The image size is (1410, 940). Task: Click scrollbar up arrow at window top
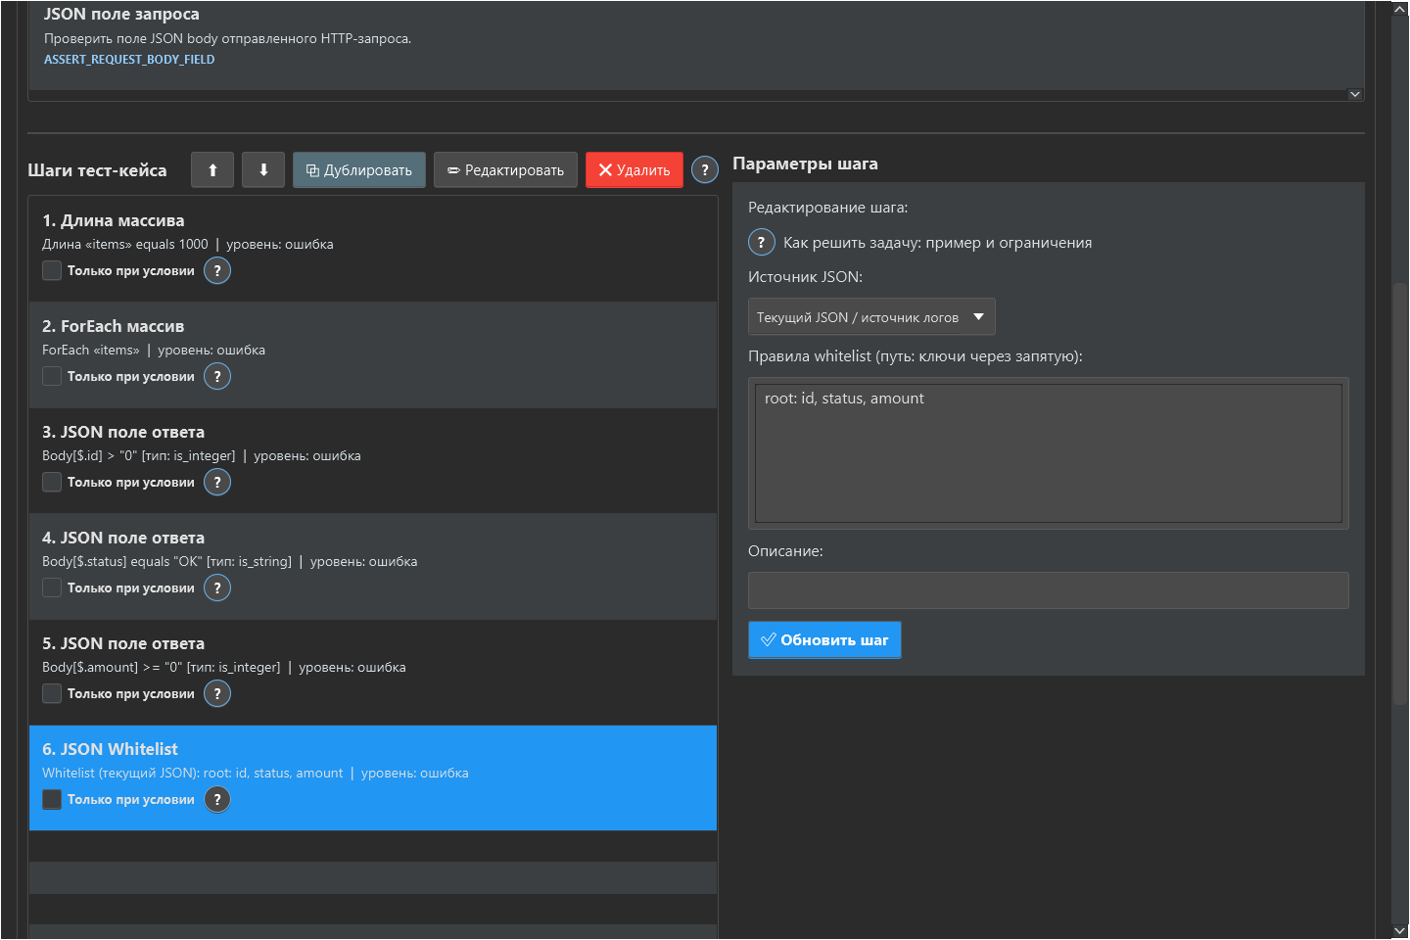pos(1400,9)
